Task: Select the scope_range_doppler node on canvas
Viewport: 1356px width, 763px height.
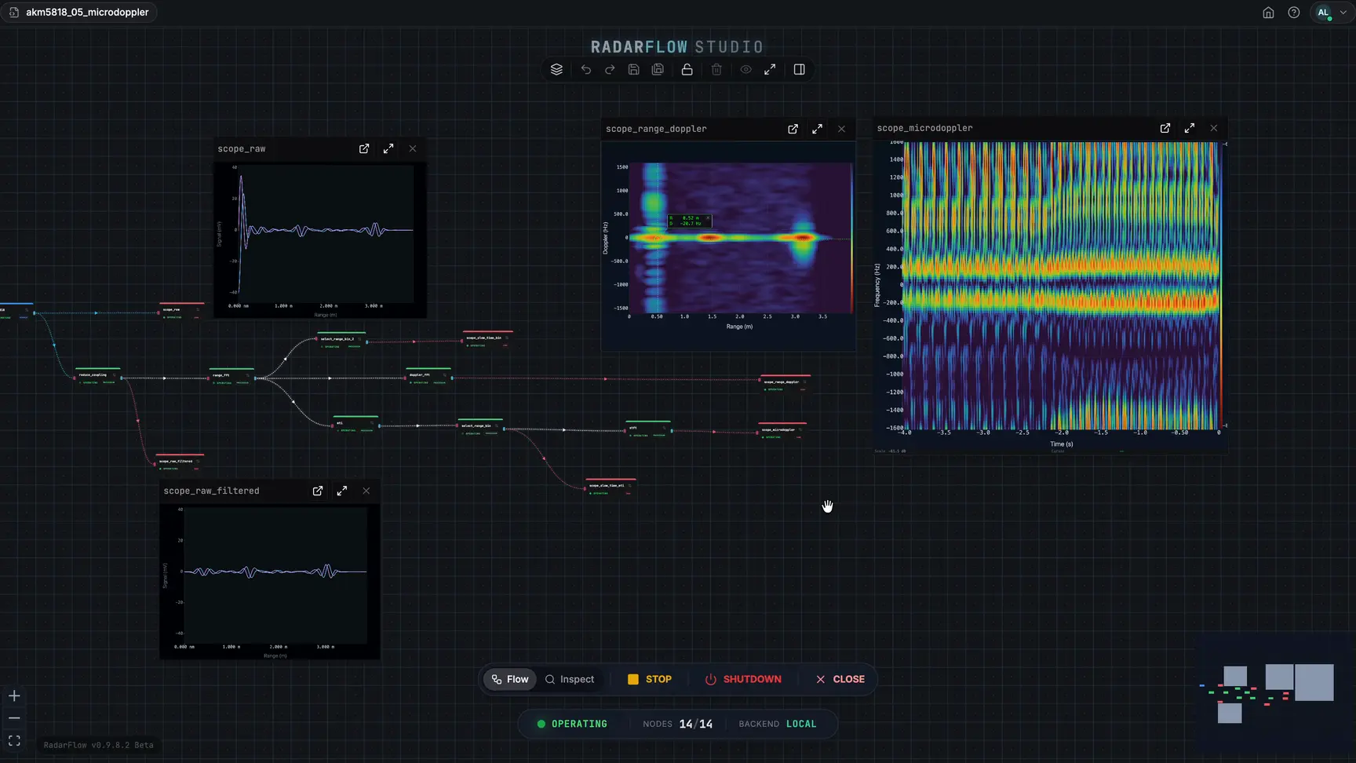Action: pyautogui.click(x=785, y=383)
